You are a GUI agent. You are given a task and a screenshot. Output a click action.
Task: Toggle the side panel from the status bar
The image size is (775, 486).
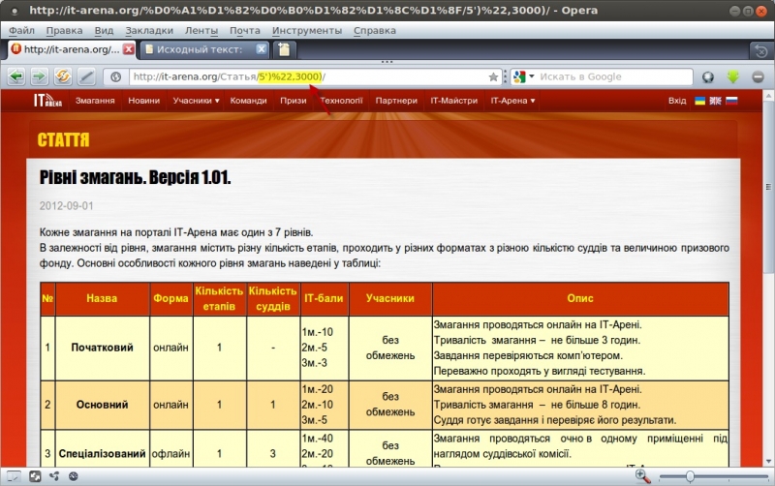pyautogui.click(x=14, y=476)
